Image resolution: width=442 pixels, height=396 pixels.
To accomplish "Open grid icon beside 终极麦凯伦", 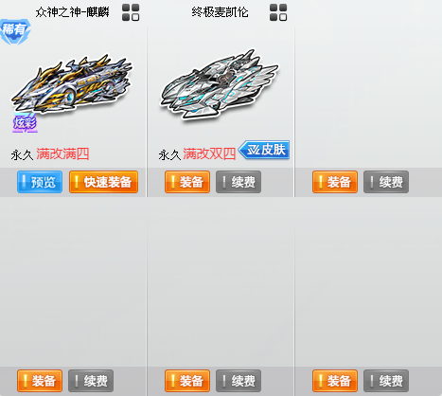I will point(278,12).
